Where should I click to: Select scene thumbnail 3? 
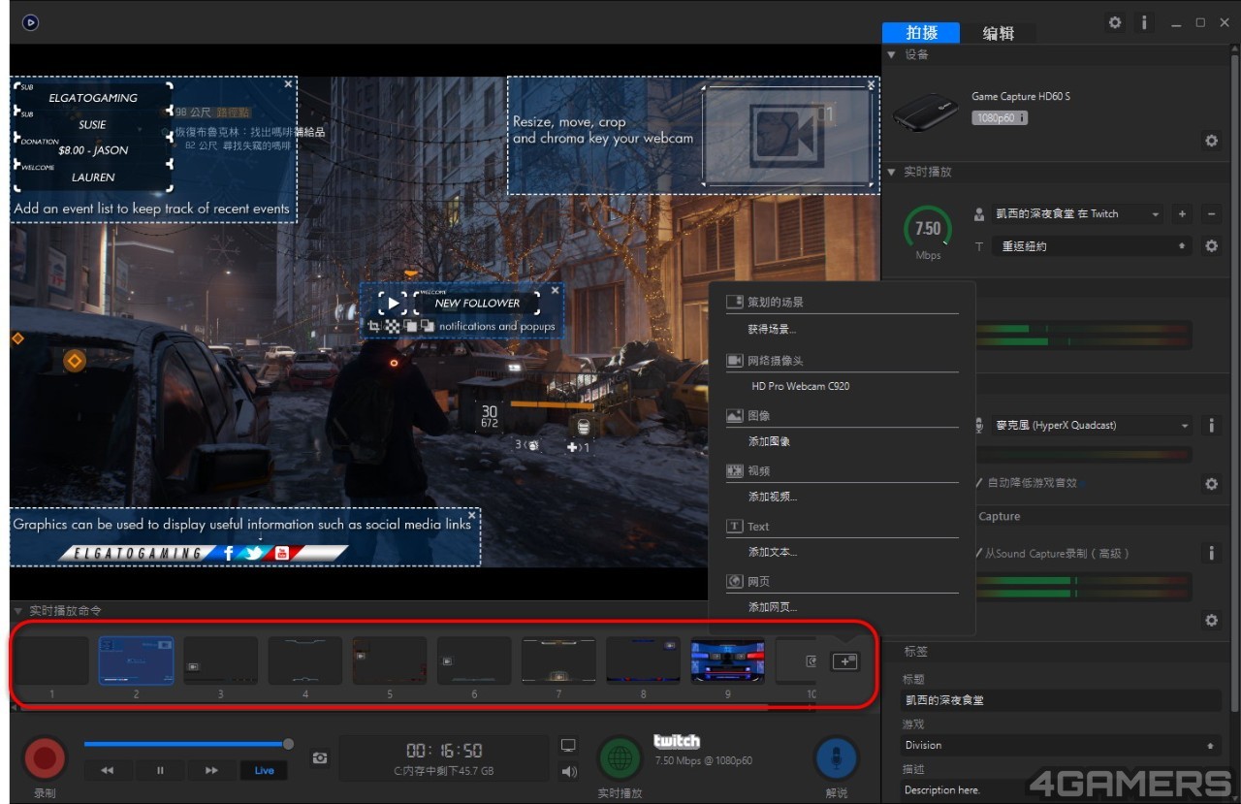pos(221,660)
